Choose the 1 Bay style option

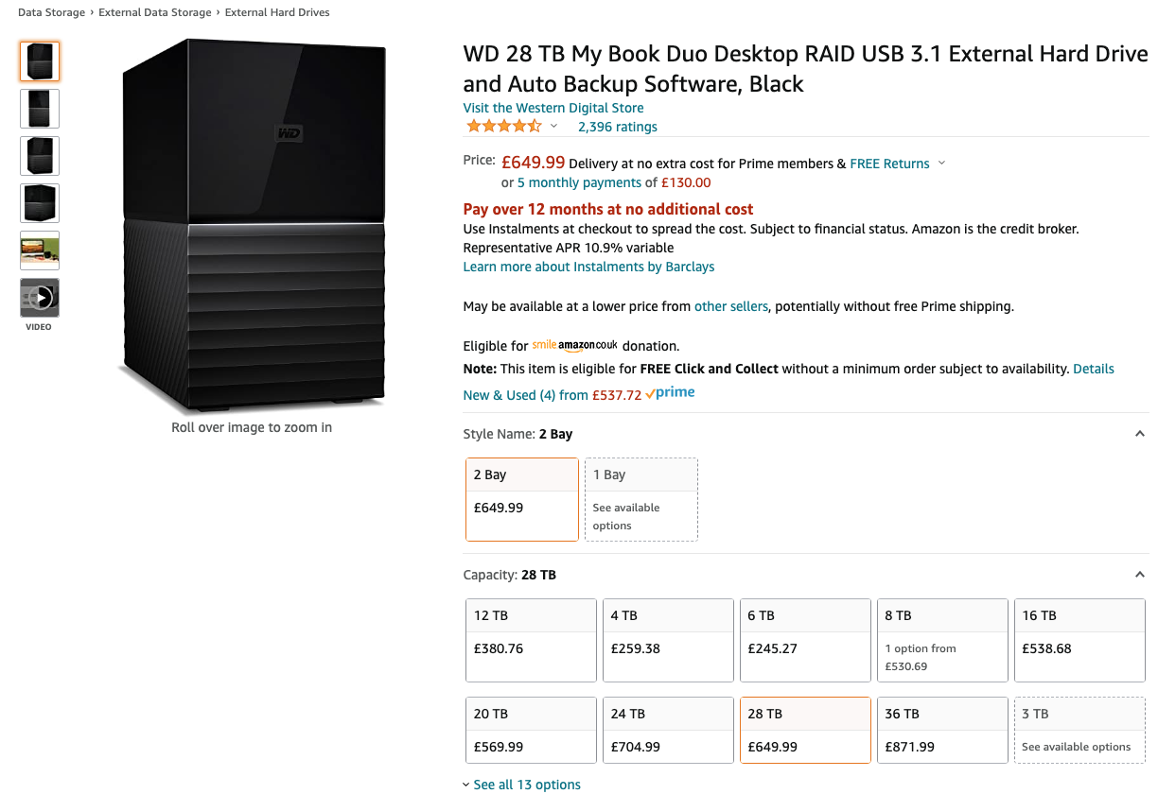tap(640, 499)
